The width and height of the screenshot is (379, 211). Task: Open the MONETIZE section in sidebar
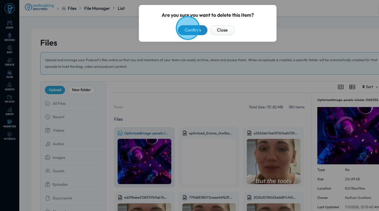10,124
